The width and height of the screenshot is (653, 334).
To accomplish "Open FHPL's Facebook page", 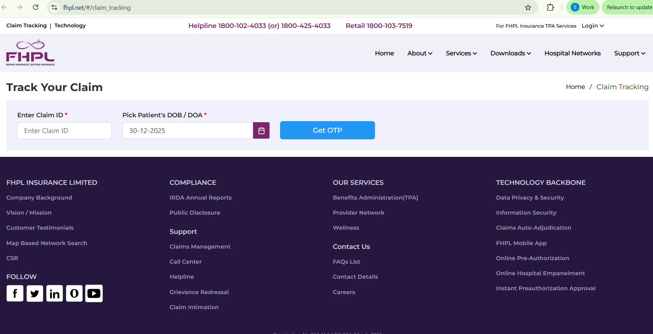I will 15,293.
